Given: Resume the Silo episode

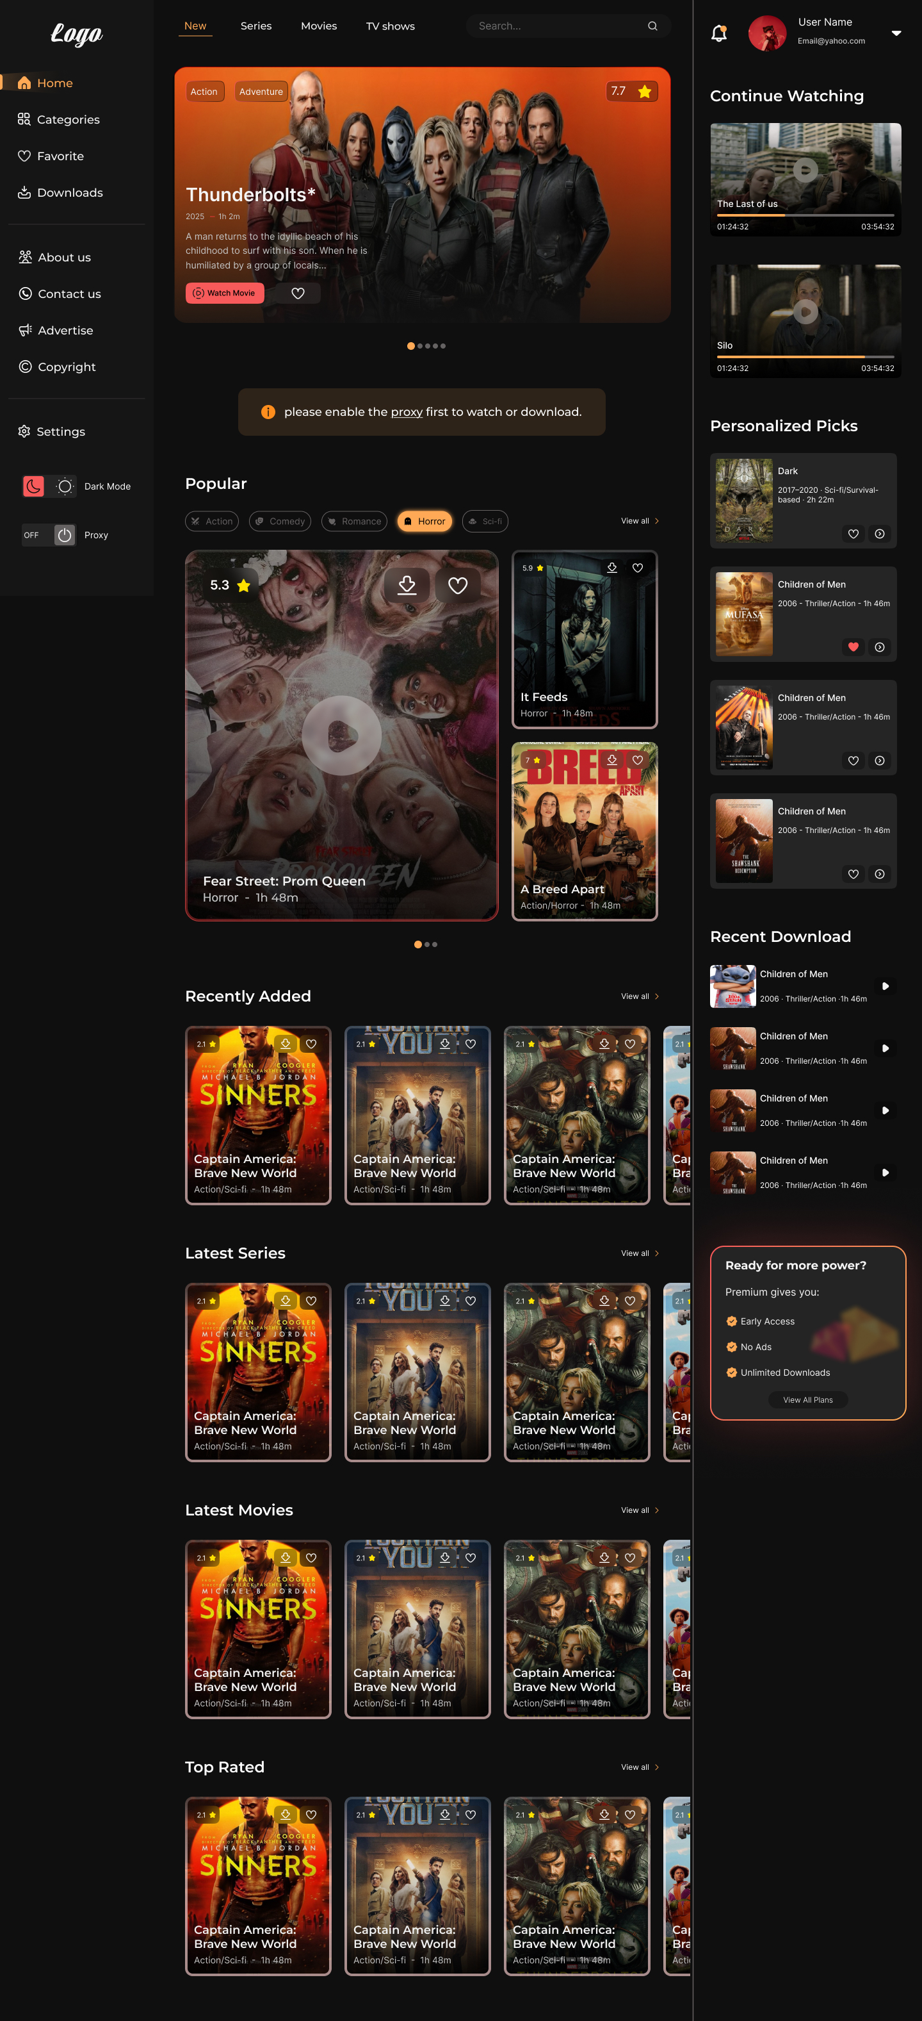Looking at the screenshot, I should tap(805, 311).
